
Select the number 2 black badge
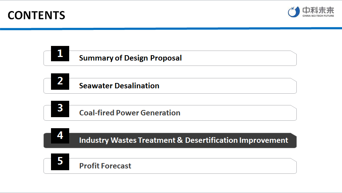coord(60,81)
